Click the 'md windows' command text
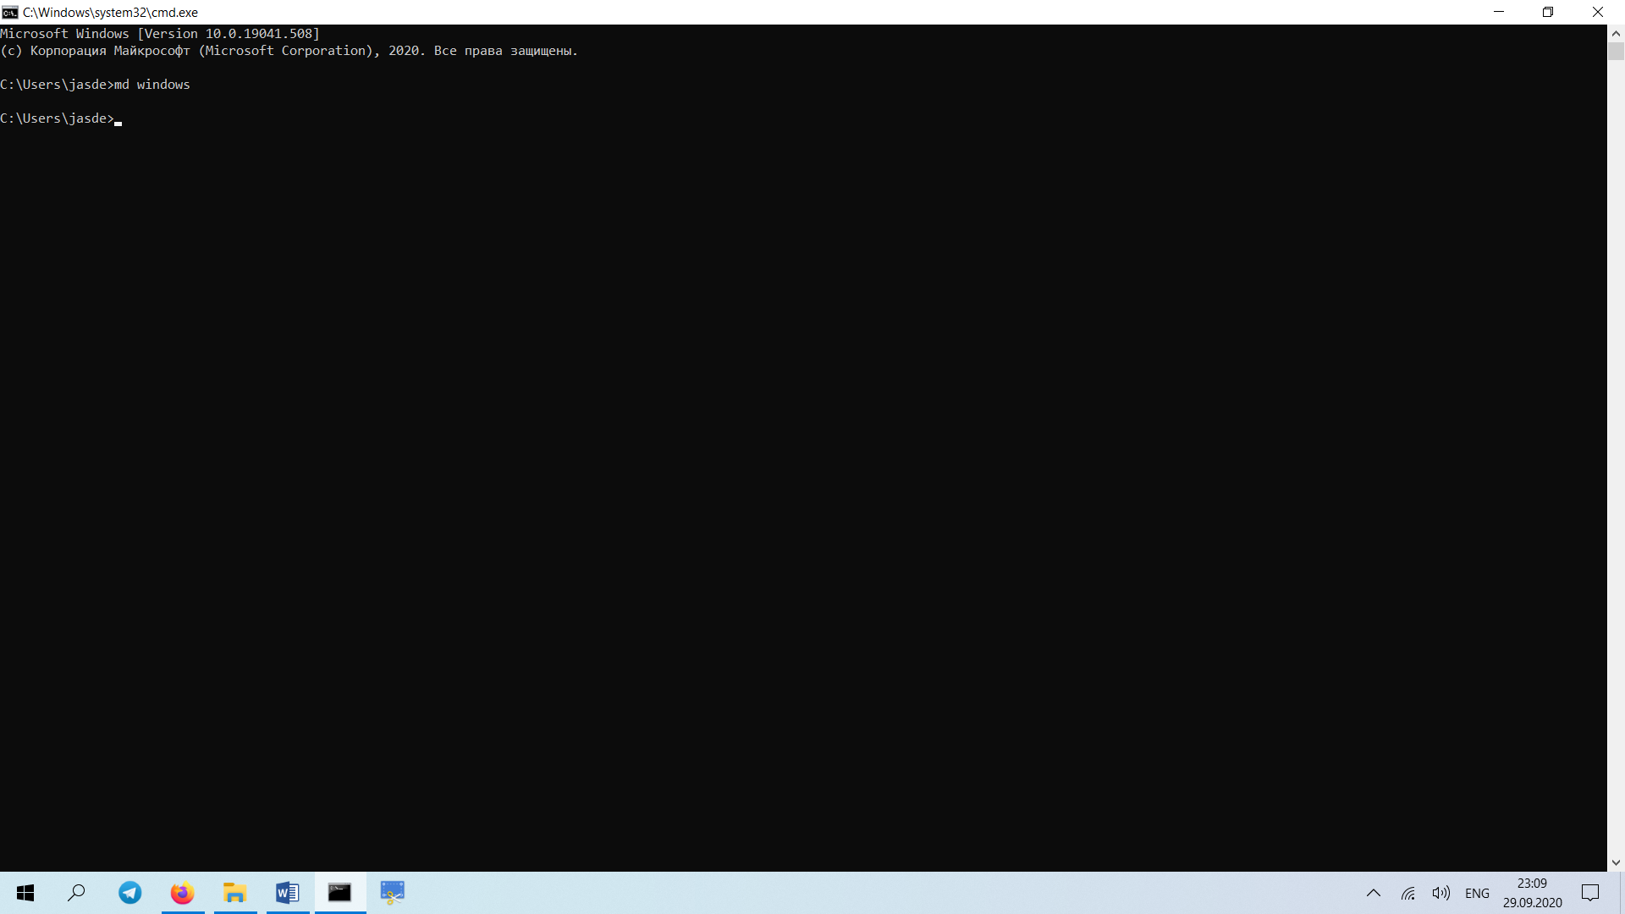 point(152,85)
